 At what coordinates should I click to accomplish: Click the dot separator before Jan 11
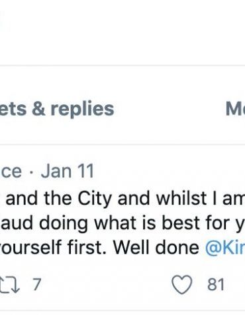(x=31, y=172)
